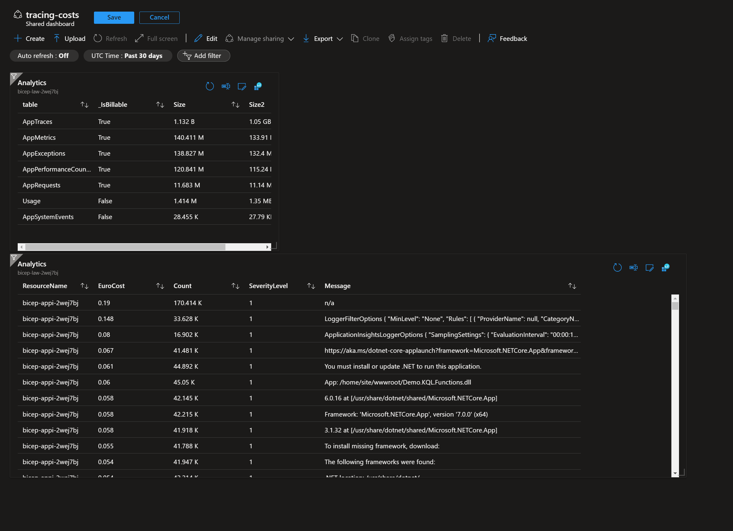The height and width of the screenshot is (531, 733).
Task: Scroll down in the bottom Analytics results panel
Action: pyautogui.click(x=674, y=472)
